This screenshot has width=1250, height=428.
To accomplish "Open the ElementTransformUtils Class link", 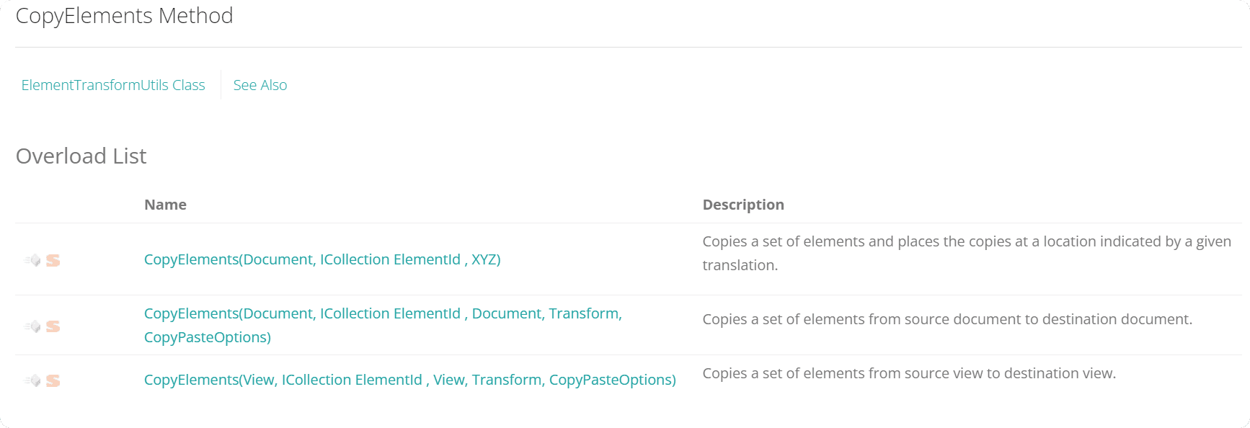I will [x=113, y=85].
